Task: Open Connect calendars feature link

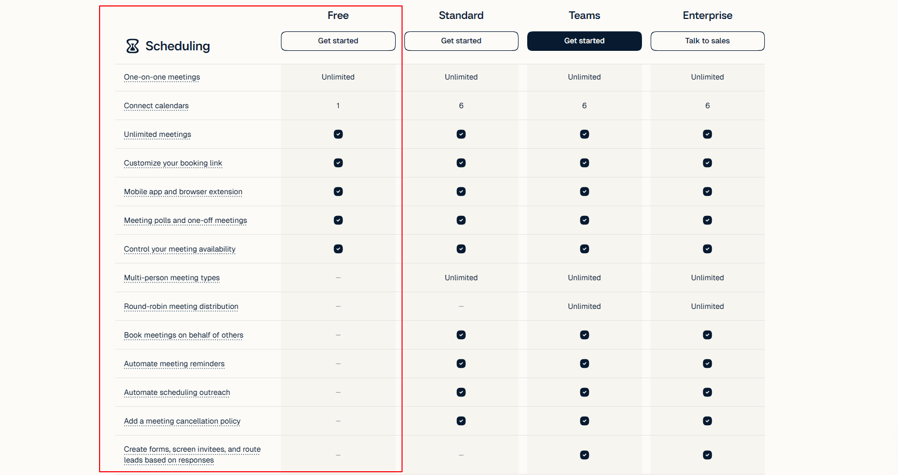Action: tap(156, 106)
